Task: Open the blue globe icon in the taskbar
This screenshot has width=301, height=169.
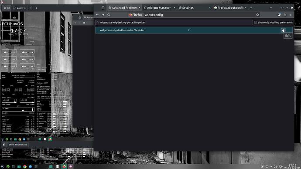Action: 31,167
